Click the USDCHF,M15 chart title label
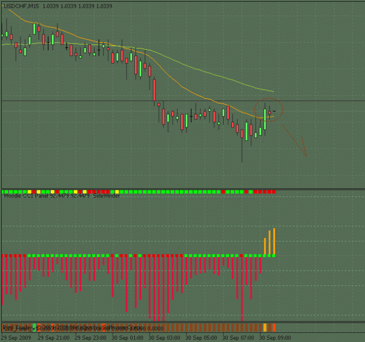 [x=21, y=6]
